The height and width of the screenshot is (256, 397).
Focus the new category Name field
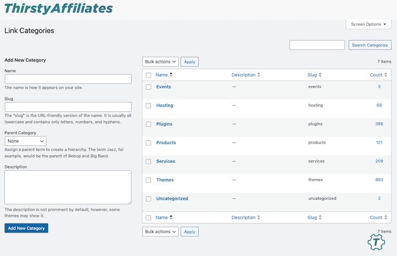pyautogui.click(x=68, y=79)
